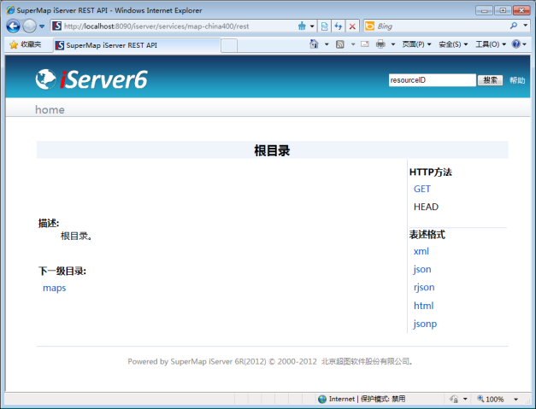Click the status bar privacy/security icon
The height and width of the screenshot is (409, 536).
click(x=454, y=399)
